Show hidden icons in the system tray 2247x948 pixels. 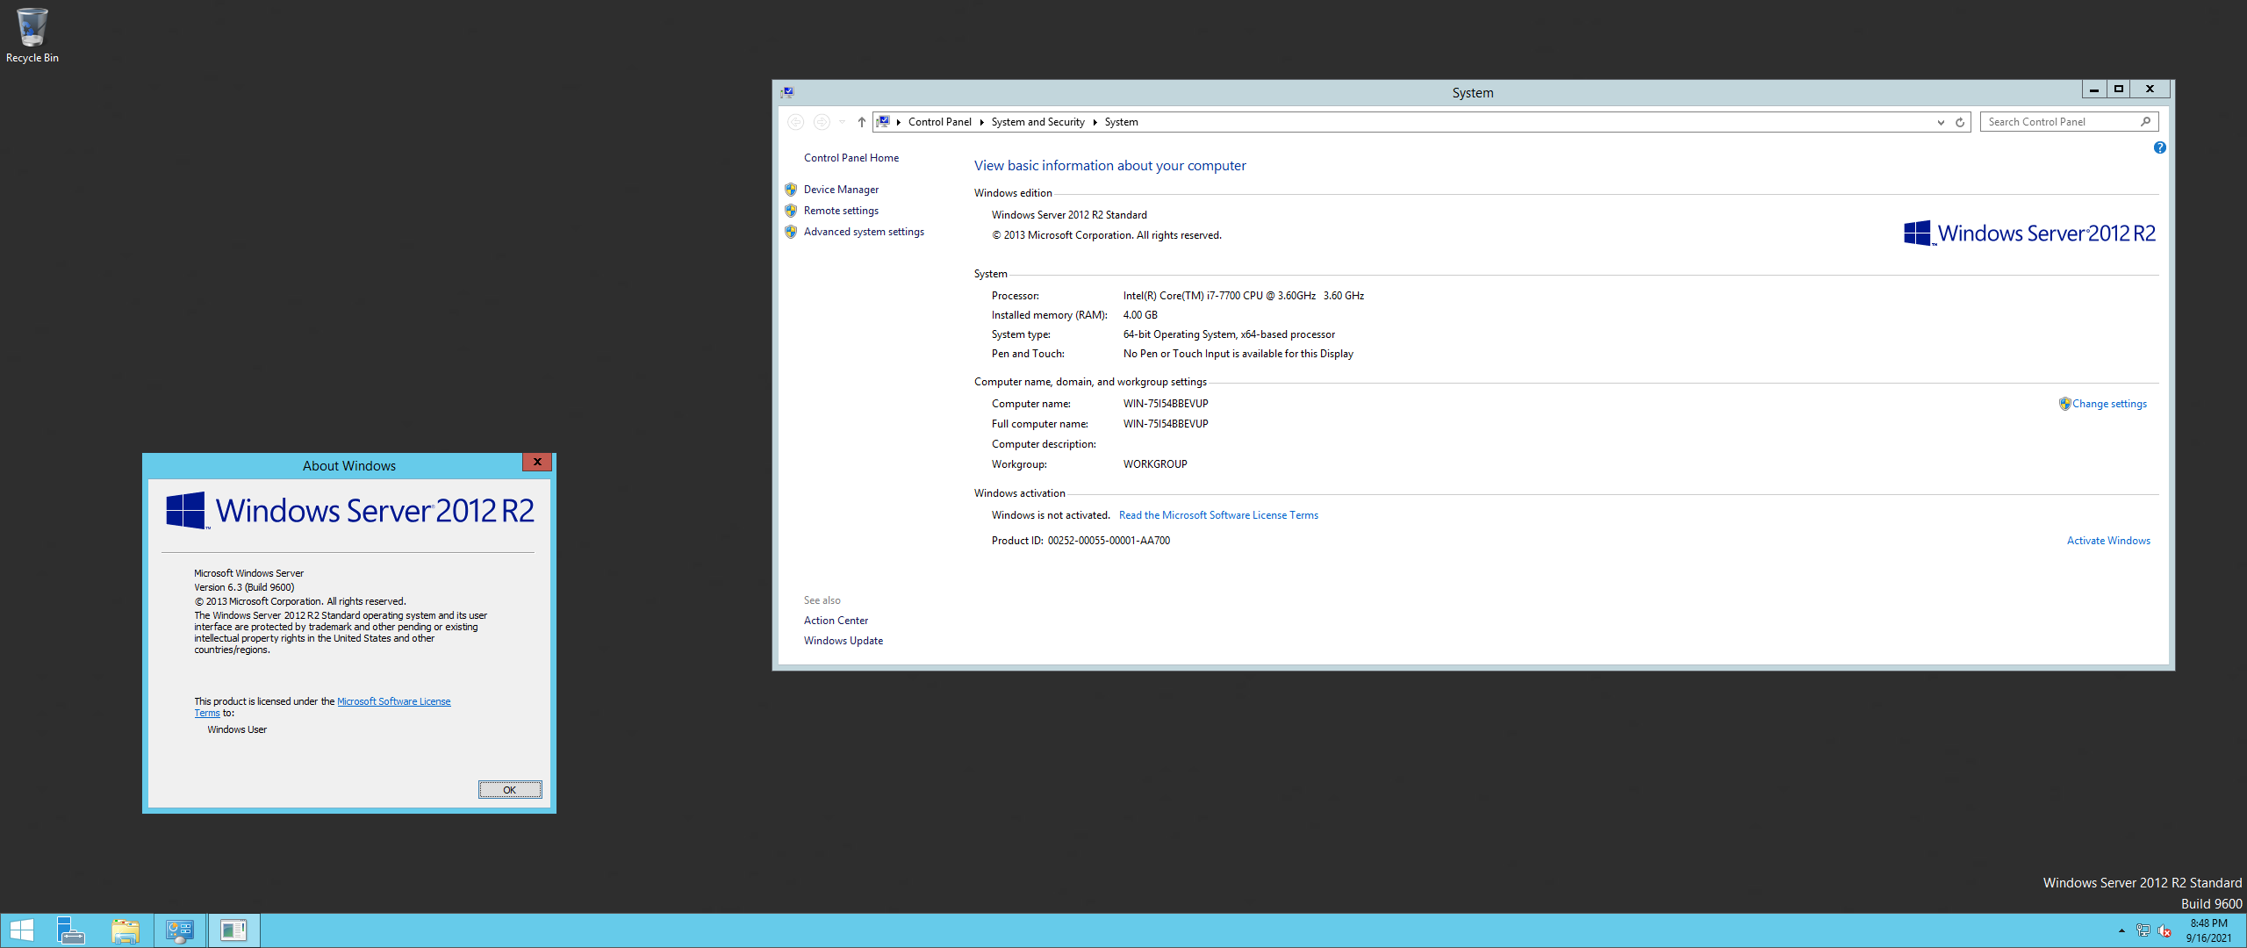coord(2121,930)
